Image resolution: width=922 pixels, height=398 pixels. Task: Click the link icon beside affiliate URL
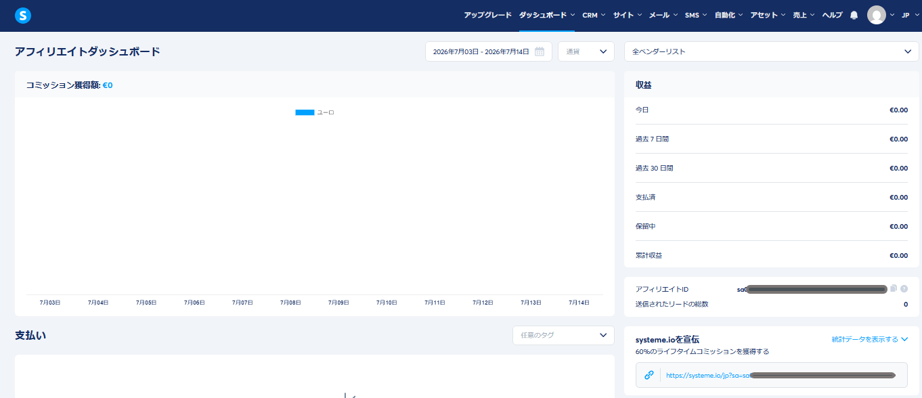pos(649,374)
